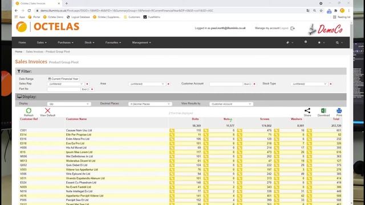The image size is (365, 205).
Task: Click into the Part No input field
Action: (64, 89)
